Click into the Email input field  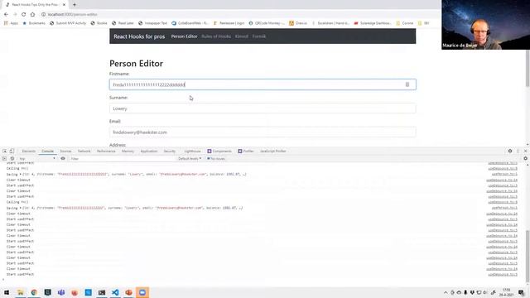point(263,132)
